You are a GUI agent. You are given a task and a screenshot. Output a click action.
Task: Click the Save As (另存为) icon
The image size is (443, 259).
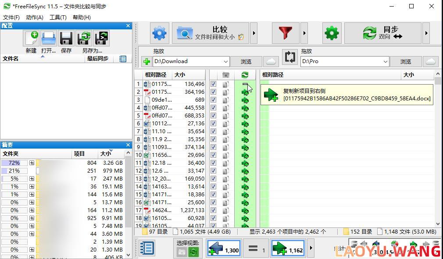pyautogui.click(x=84, y=39)
